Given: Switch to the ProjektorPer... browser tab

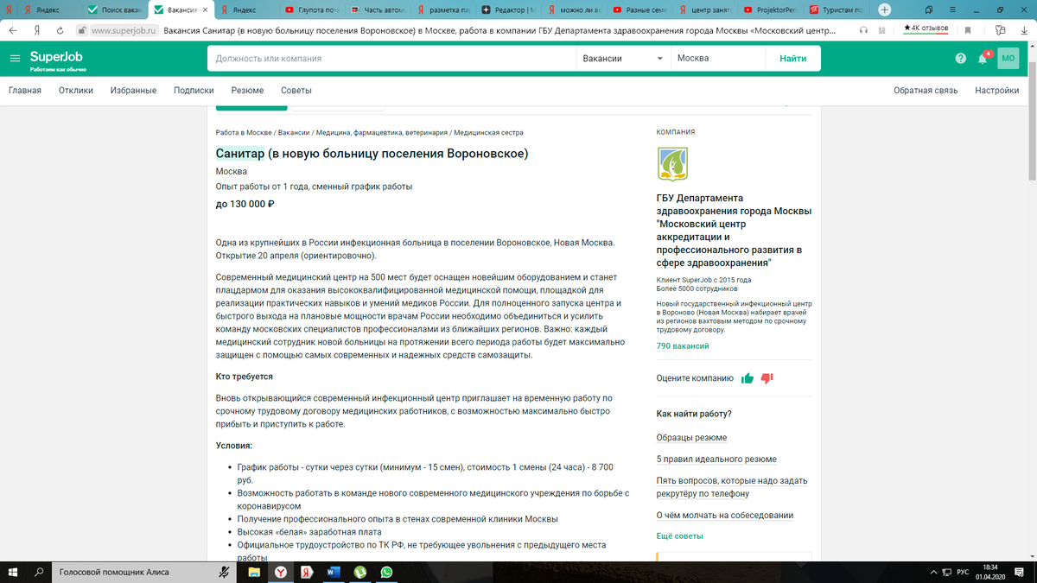Looking at the screenshot, I should coord(771,10).
